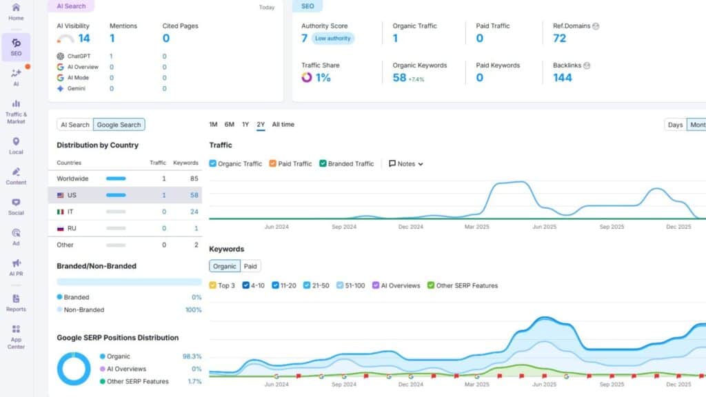Uncheck the Organic Traffic checkbox
Screen dimensions: 706x397
pos(213,164)
